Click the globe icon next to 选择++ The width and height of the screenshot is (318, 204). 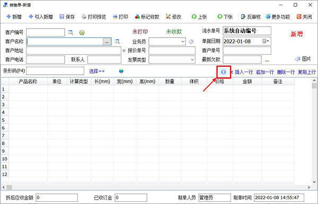[121, 71]
